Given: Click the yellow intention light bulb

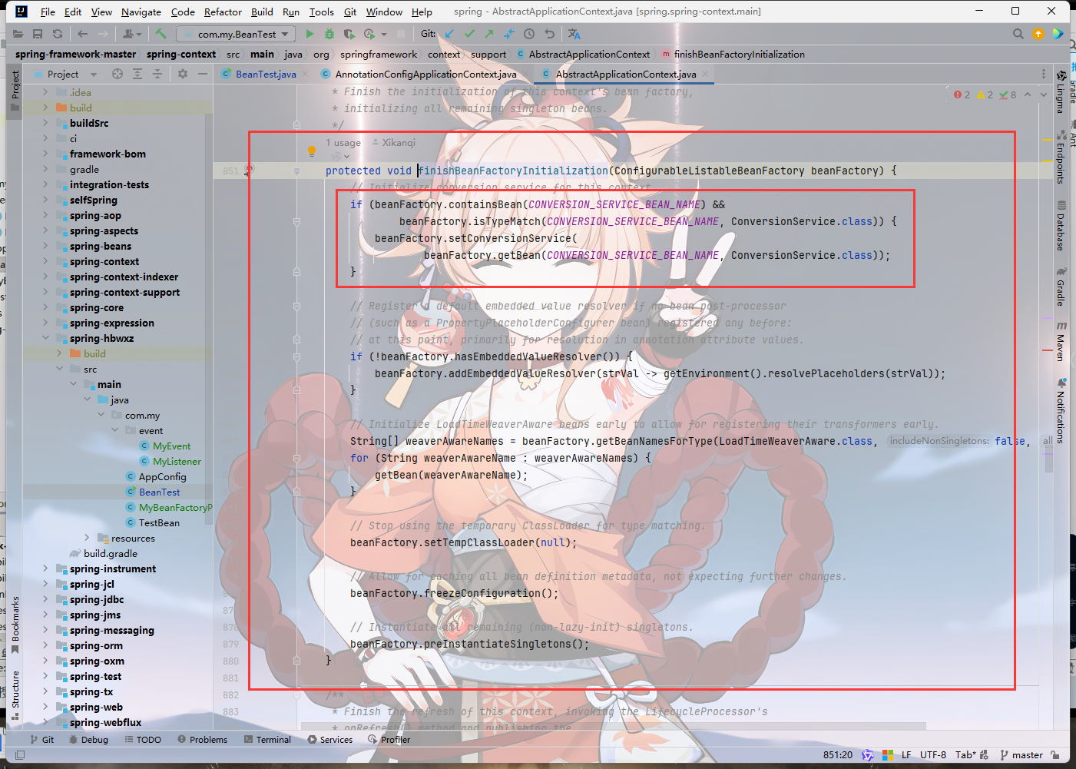Looking at the screenshot, I should click(x=311, y=151).
